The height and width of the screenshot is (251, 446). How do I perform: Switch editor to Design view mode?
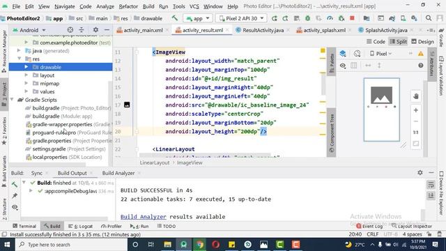coord(423,42)
